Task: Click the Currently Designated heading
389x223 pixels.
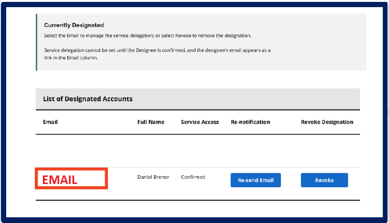Action: pos(74,25)
